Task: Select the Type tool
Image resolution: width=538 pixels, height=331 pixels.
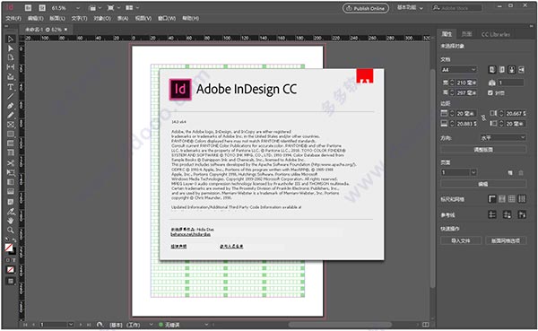Action: pos(10,86)
